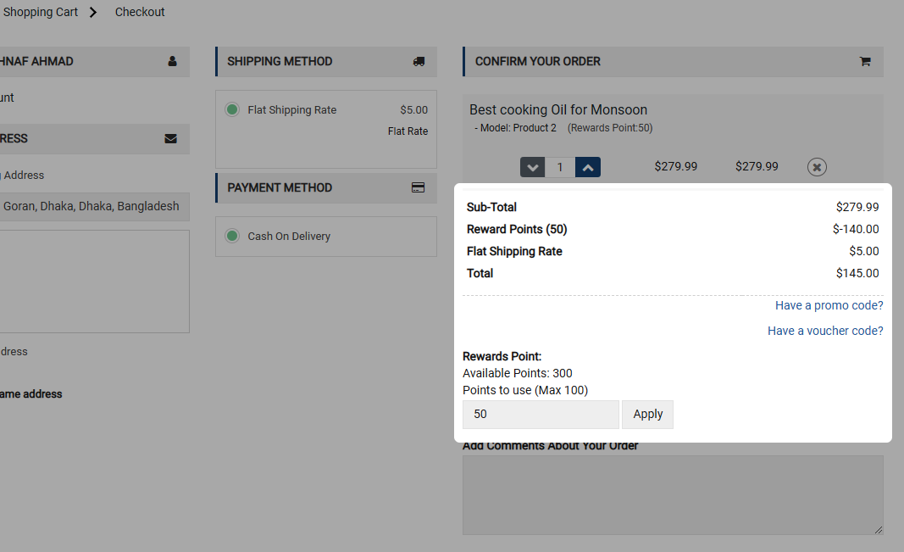Go to Shopping Cart breadcrumb
The height and width of the screenshot is (552, 904).
[41, 12]
